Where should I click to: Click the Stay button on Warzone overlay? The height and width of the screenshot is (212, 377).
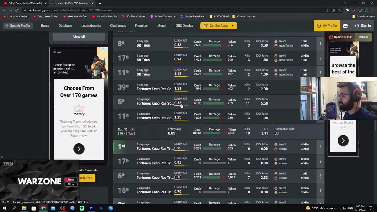(71, 184)
